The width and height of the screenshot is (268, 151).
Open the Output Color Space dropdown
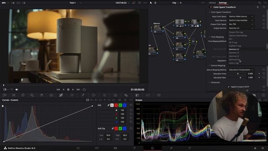pos(241,24)
